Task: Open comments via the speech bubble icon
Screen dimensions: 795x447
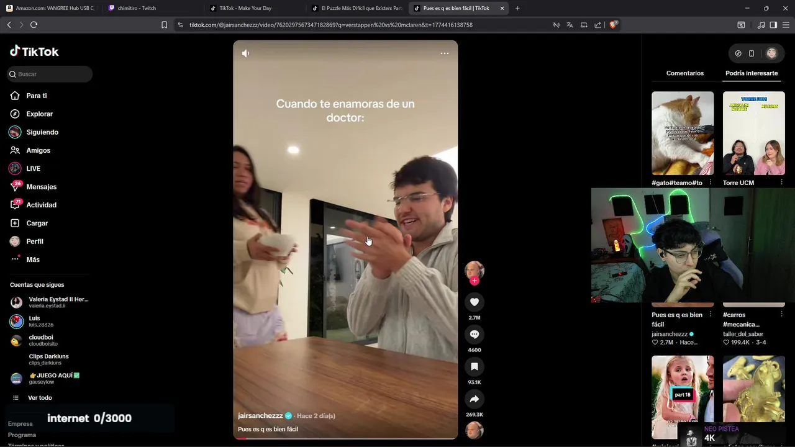Action: point(475,334)
